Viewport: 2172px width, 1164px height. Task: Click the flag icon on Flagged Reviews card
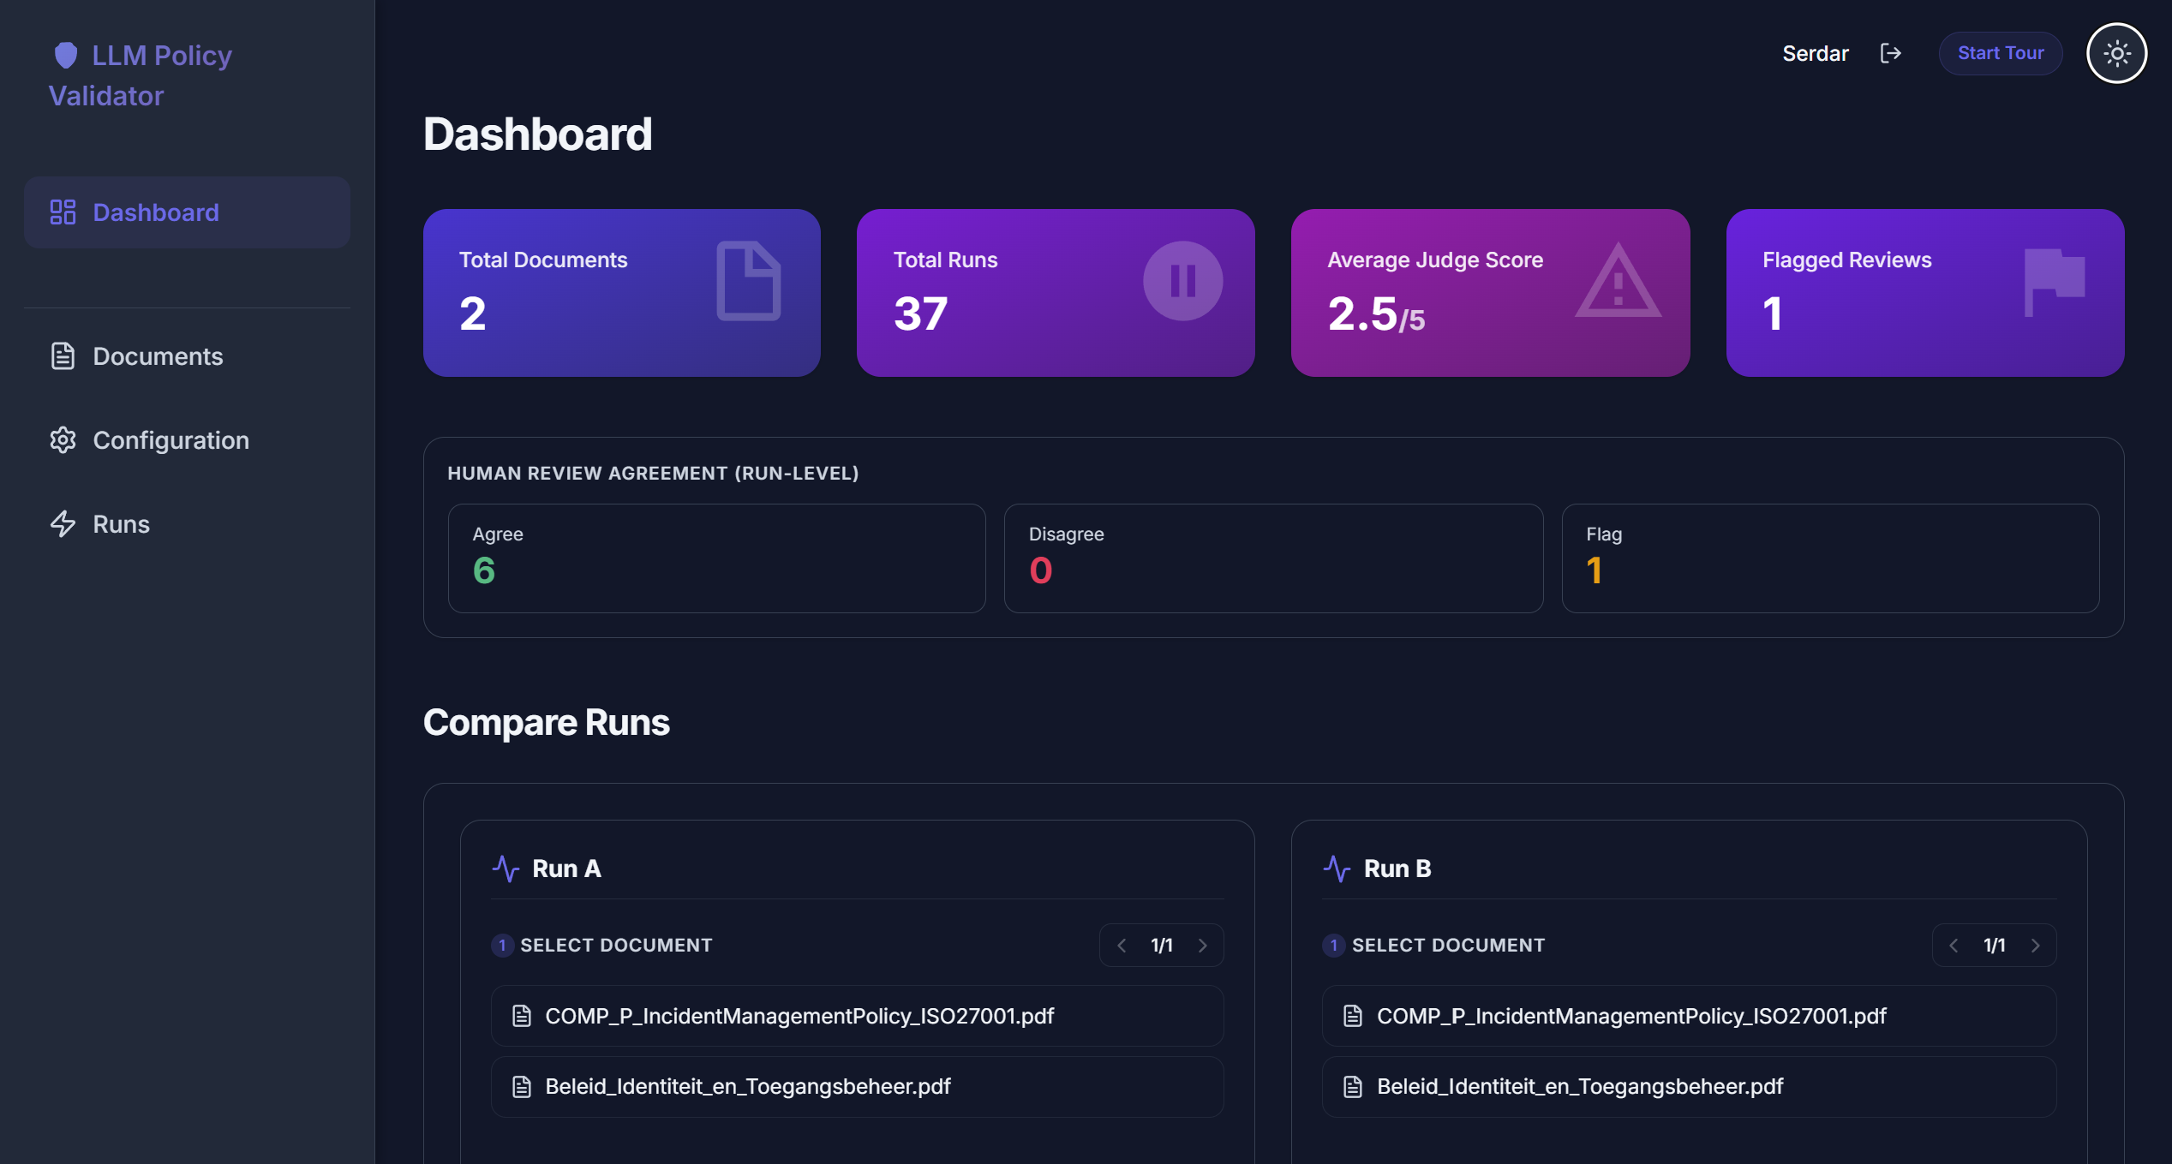(2054, 283)
